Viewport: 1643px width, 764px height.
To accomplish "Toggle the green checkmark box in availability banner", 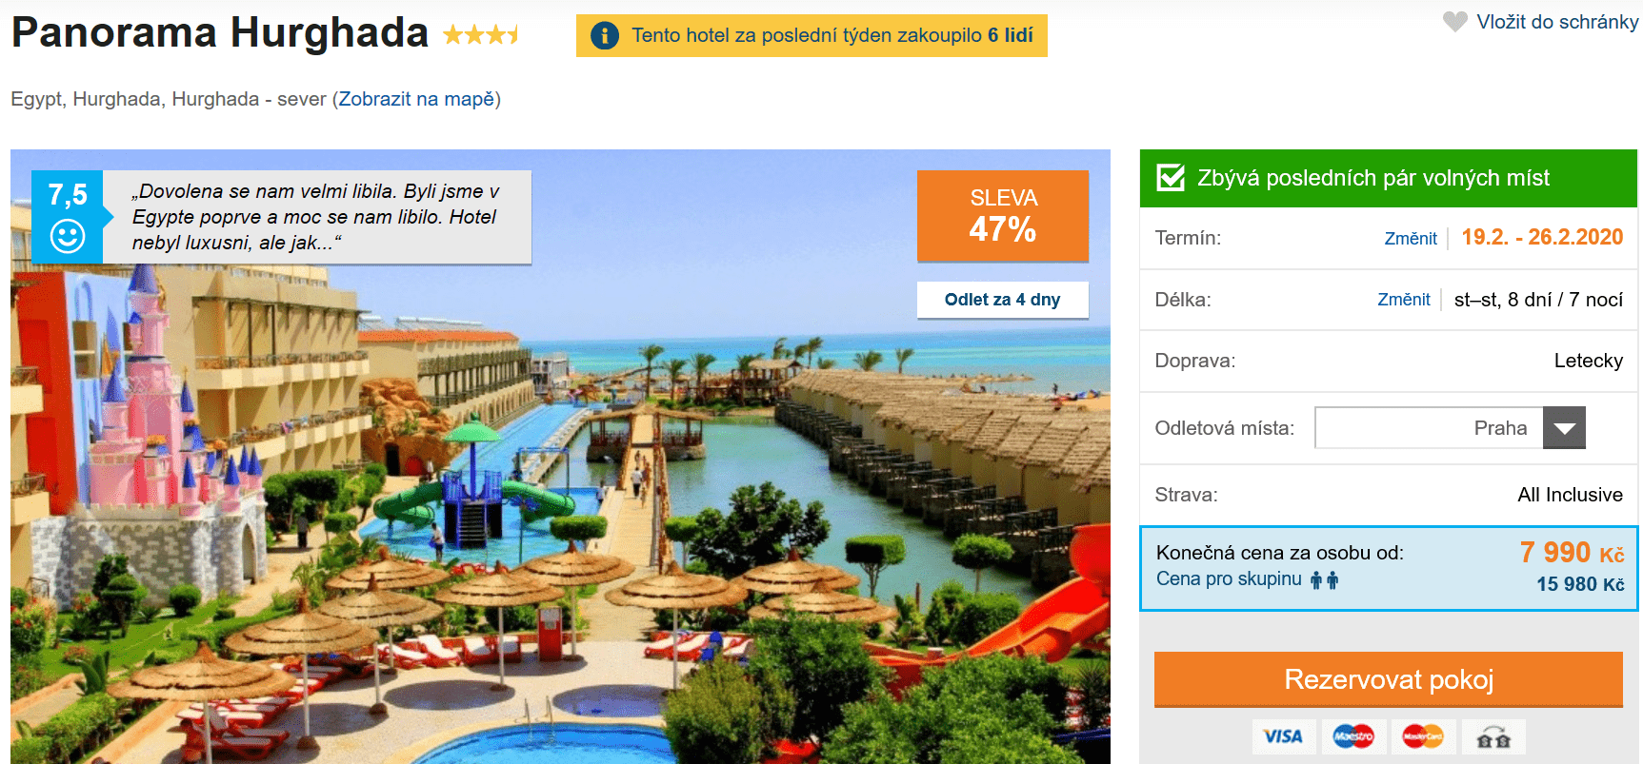I will point(1171,178).
